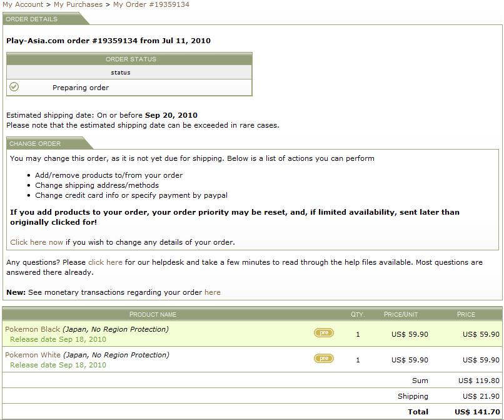Click the pre-order badge for Pokemon White
The image size is (504, 420).
pyautogui.click(x=324, y=359)
